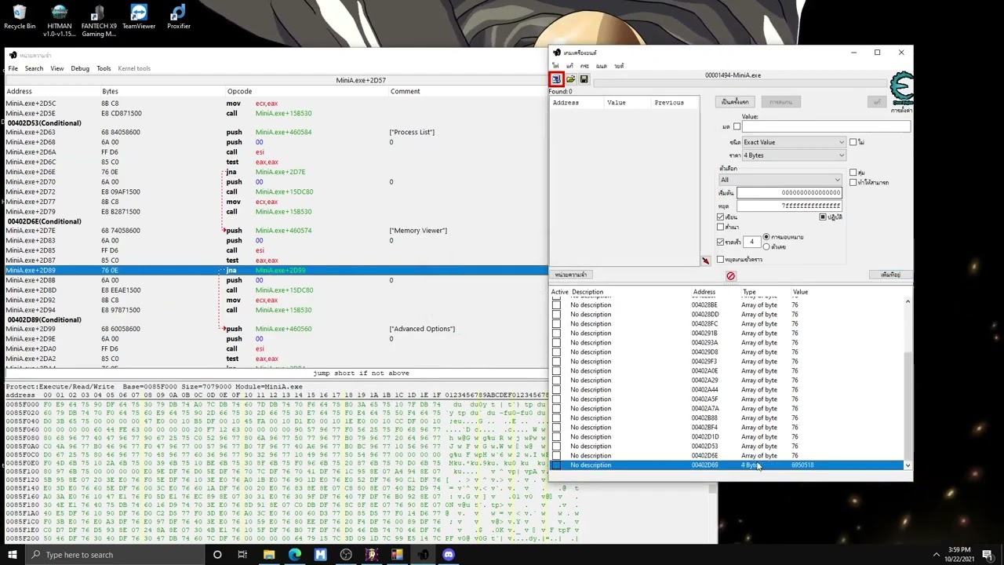
Task: Click the Address column header in found list
Action: 577,103
